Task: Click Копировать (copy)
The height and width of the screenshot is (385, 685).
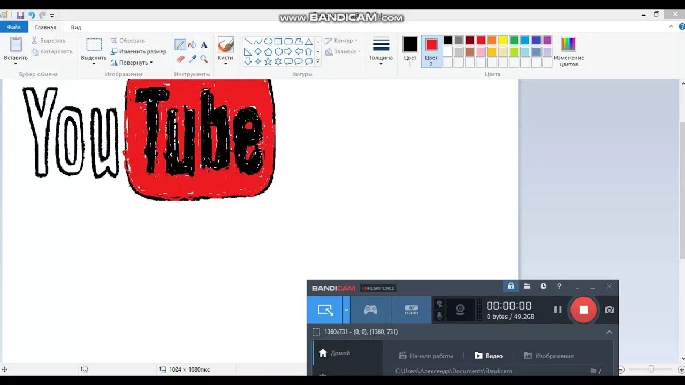Action: tap(51, 52)
